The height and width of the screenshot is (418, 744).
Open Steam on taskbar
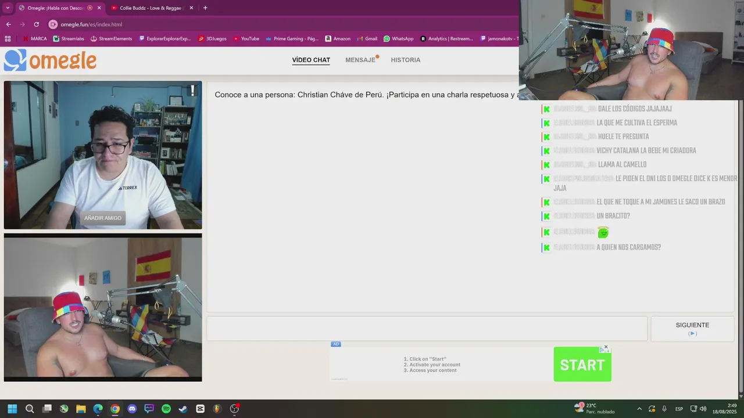(183, 409)
